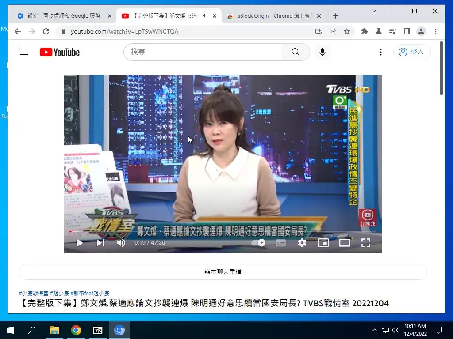Enter fullscreen video mode
453x339 pixels.
coord(366,243)
